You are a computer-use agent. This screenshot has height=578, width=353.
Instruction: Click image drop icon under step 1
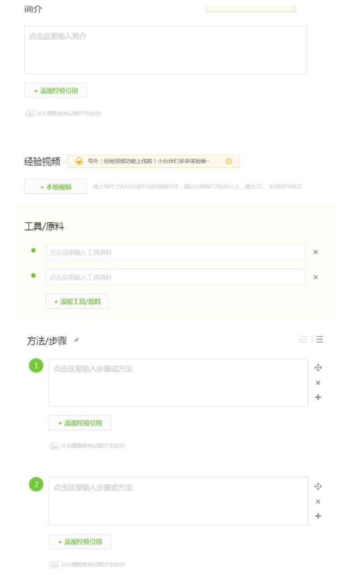click(54, 446)
